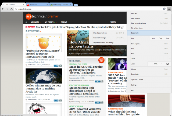Click the Cut button in Edit row
Image resolution: width=172 pixels, height=116 pixels.
tap(153, 38)
